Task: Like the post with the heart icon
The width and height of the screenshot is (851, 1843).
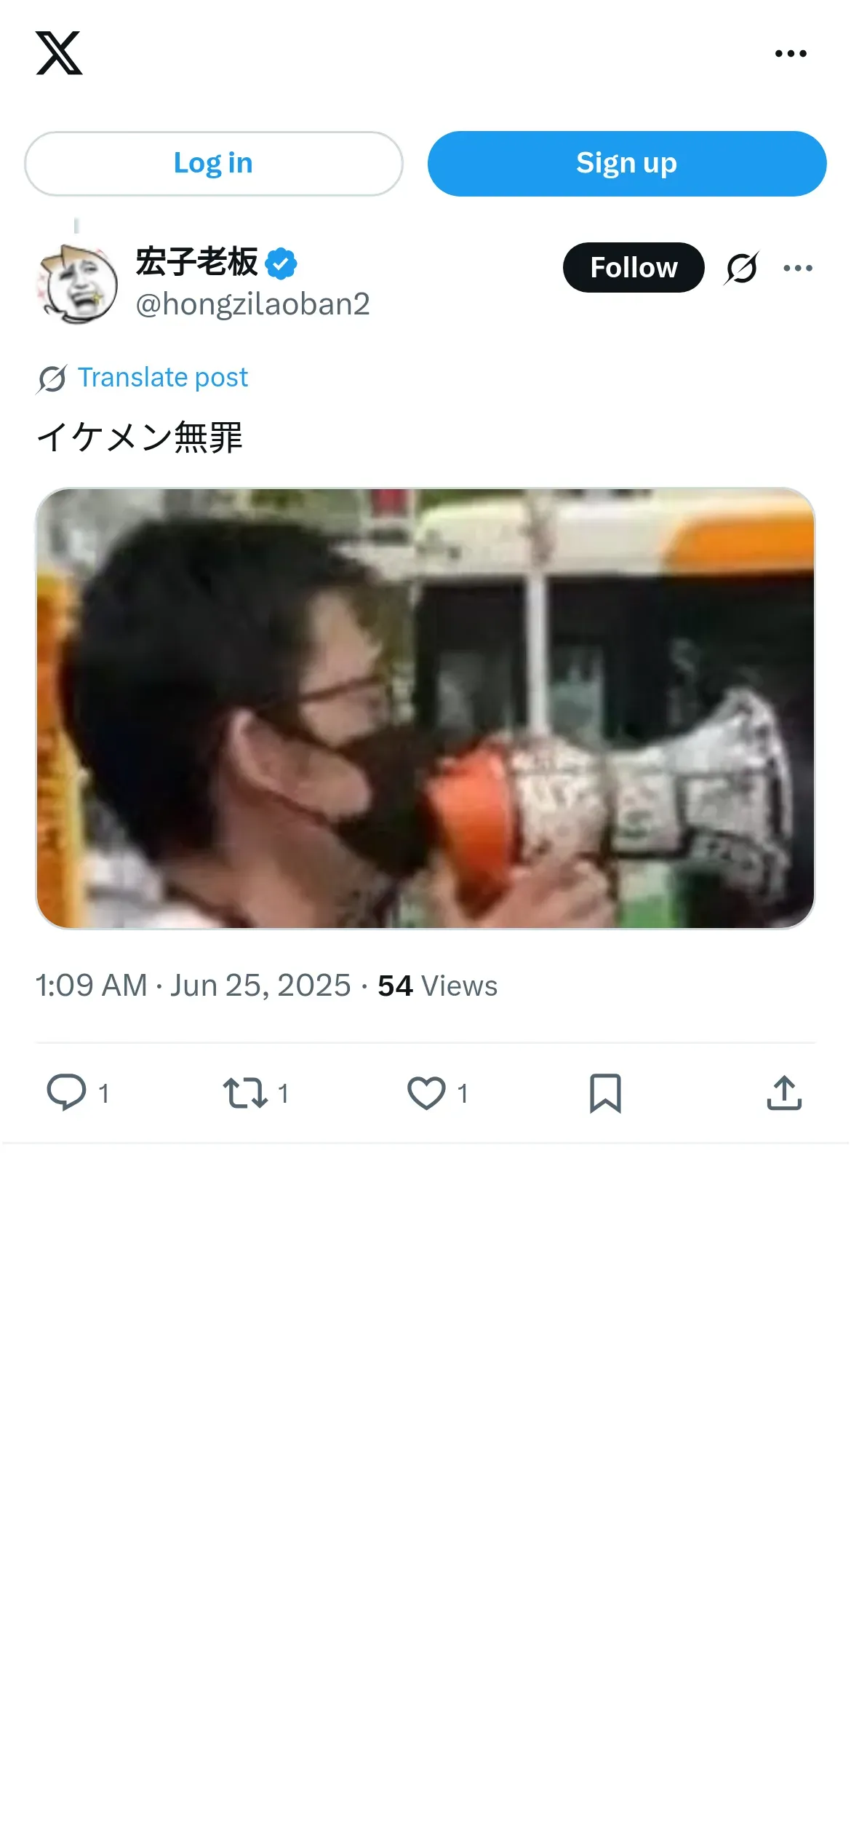Action: [426, 1093]
